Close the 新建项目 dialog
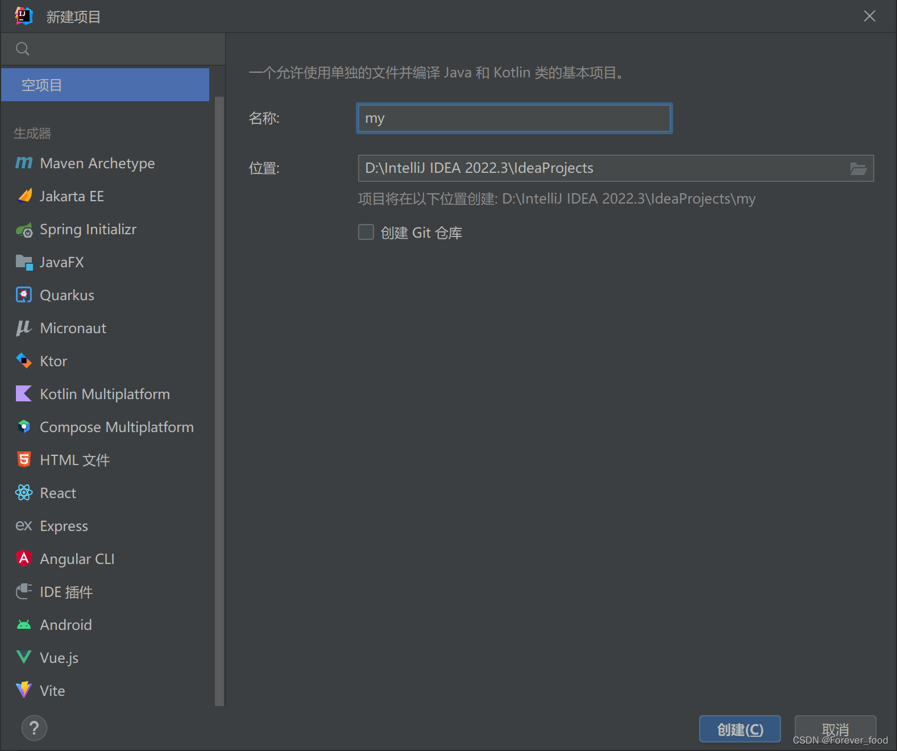Viewport: 897px width, 751px height. [x=870, y=16]
